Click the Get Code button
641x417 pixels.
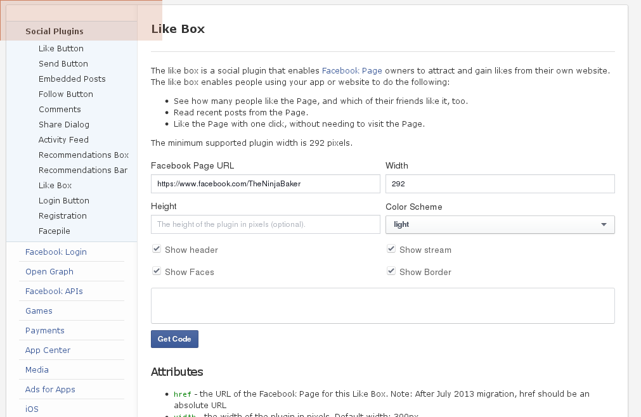(174, 339)
